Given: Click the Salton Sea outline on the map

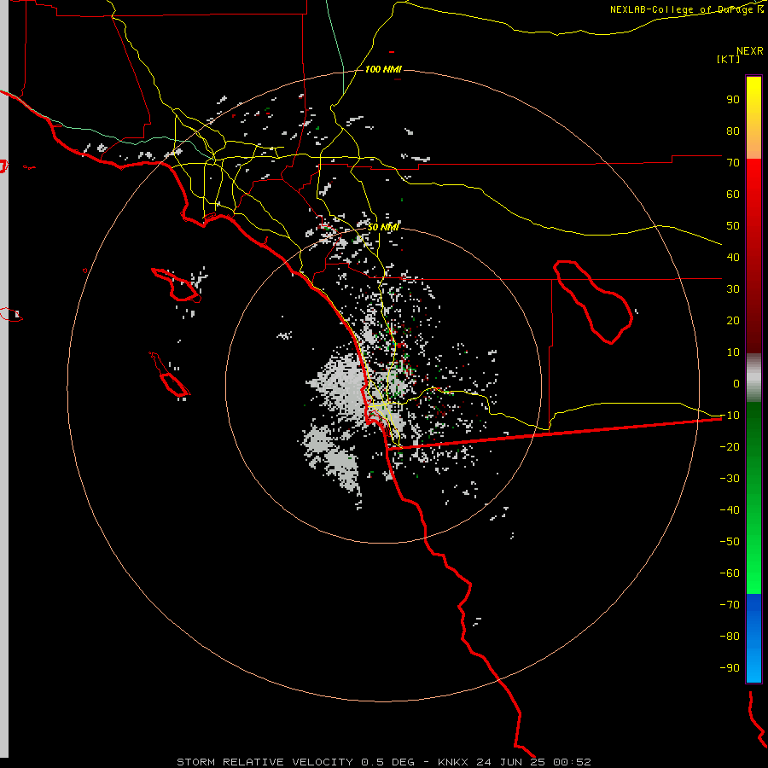Looking at the screenshot, I should [x=593, y=302].
